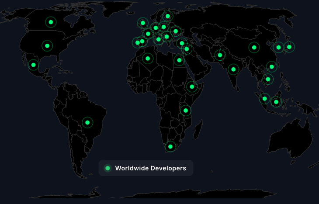Screen dimensions: 319x204
Task: Click the Pakistan developer marker
Action: click(220, 55)
